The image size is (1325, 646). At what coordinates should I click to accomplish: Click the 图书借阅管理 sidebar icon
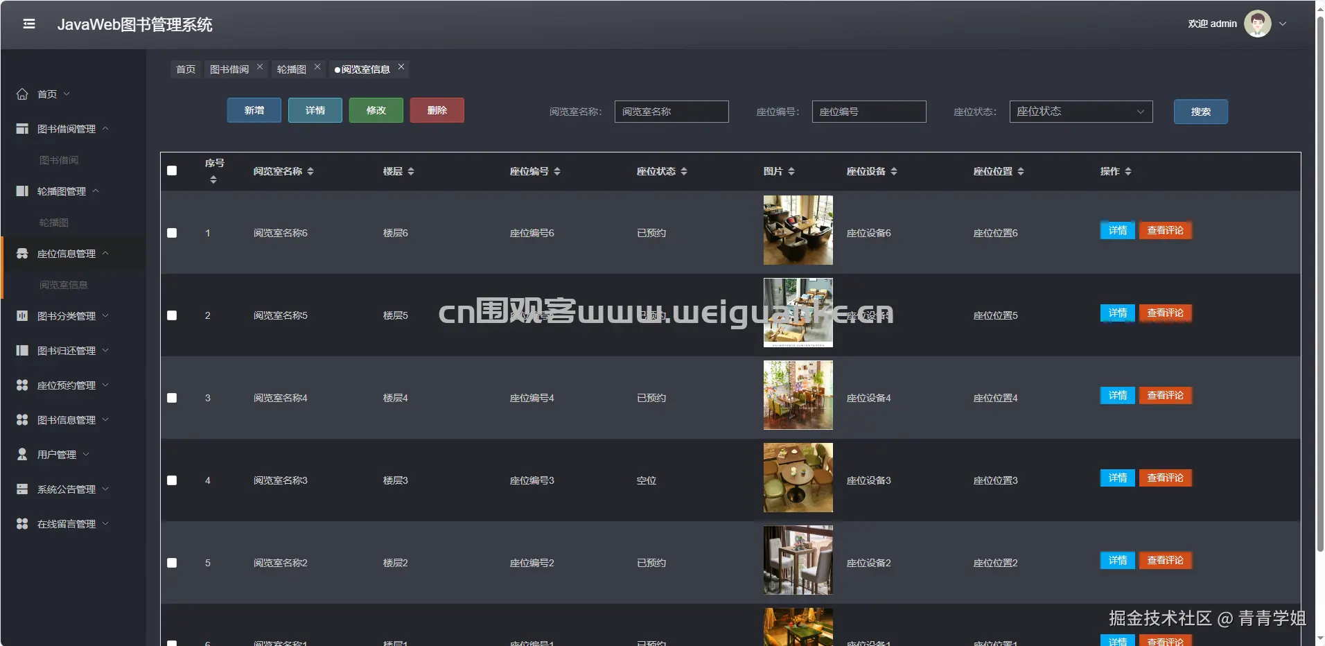click(x=22, y=129)
